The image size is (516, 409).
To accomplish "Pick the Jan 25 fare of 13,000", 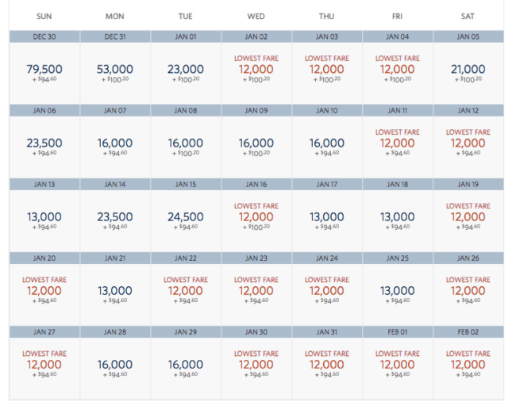I will point(398,295).
